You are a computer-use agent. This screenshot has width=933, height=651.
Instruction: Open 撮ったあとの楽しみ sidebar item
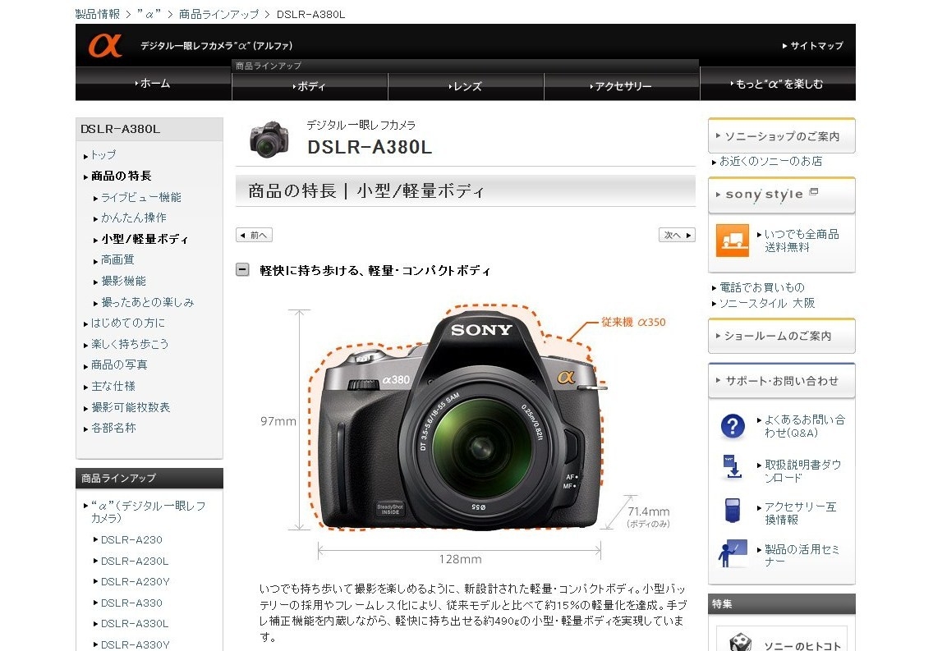[147, 302]
